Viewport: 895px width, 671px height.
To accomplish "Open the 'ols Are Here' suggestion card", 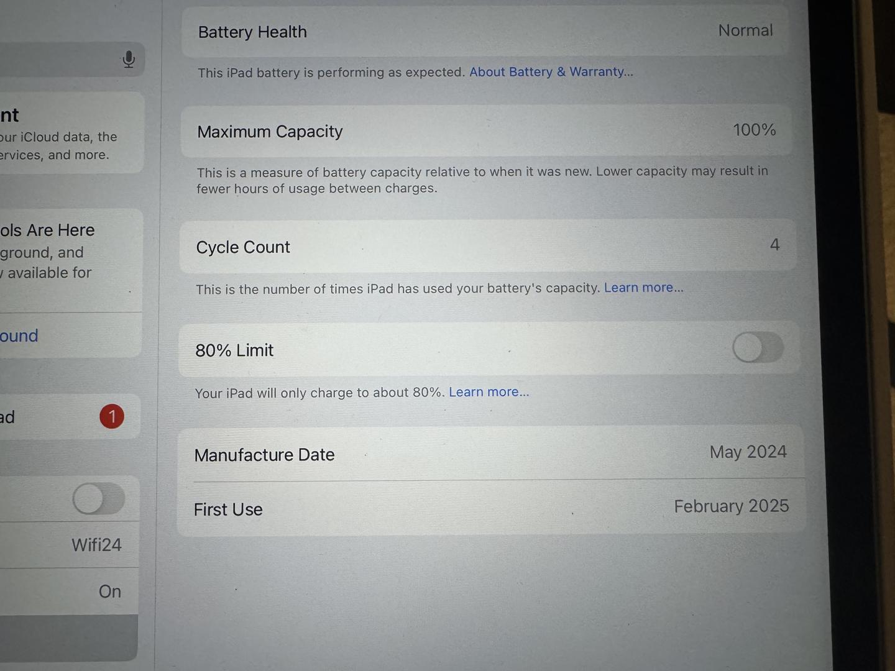I will tap(71, 260).
